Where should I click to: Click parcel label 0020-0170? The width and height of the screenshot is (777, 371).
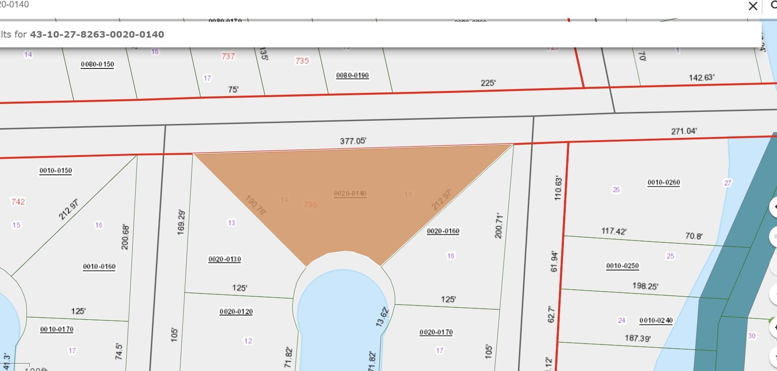[436, 332]
